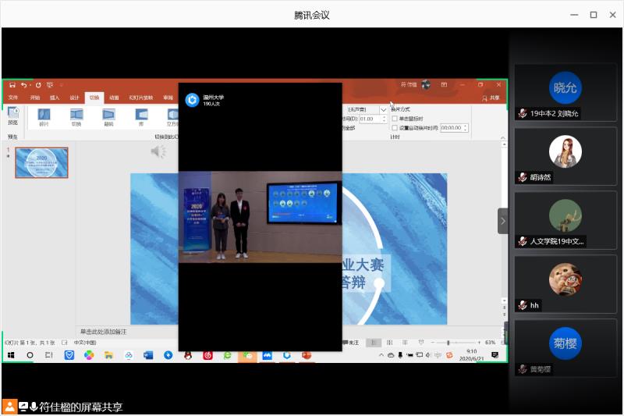Open the WeChat icon in the taskbar
The height and width of the screenshot is (416, 624).
click(247, 355)
